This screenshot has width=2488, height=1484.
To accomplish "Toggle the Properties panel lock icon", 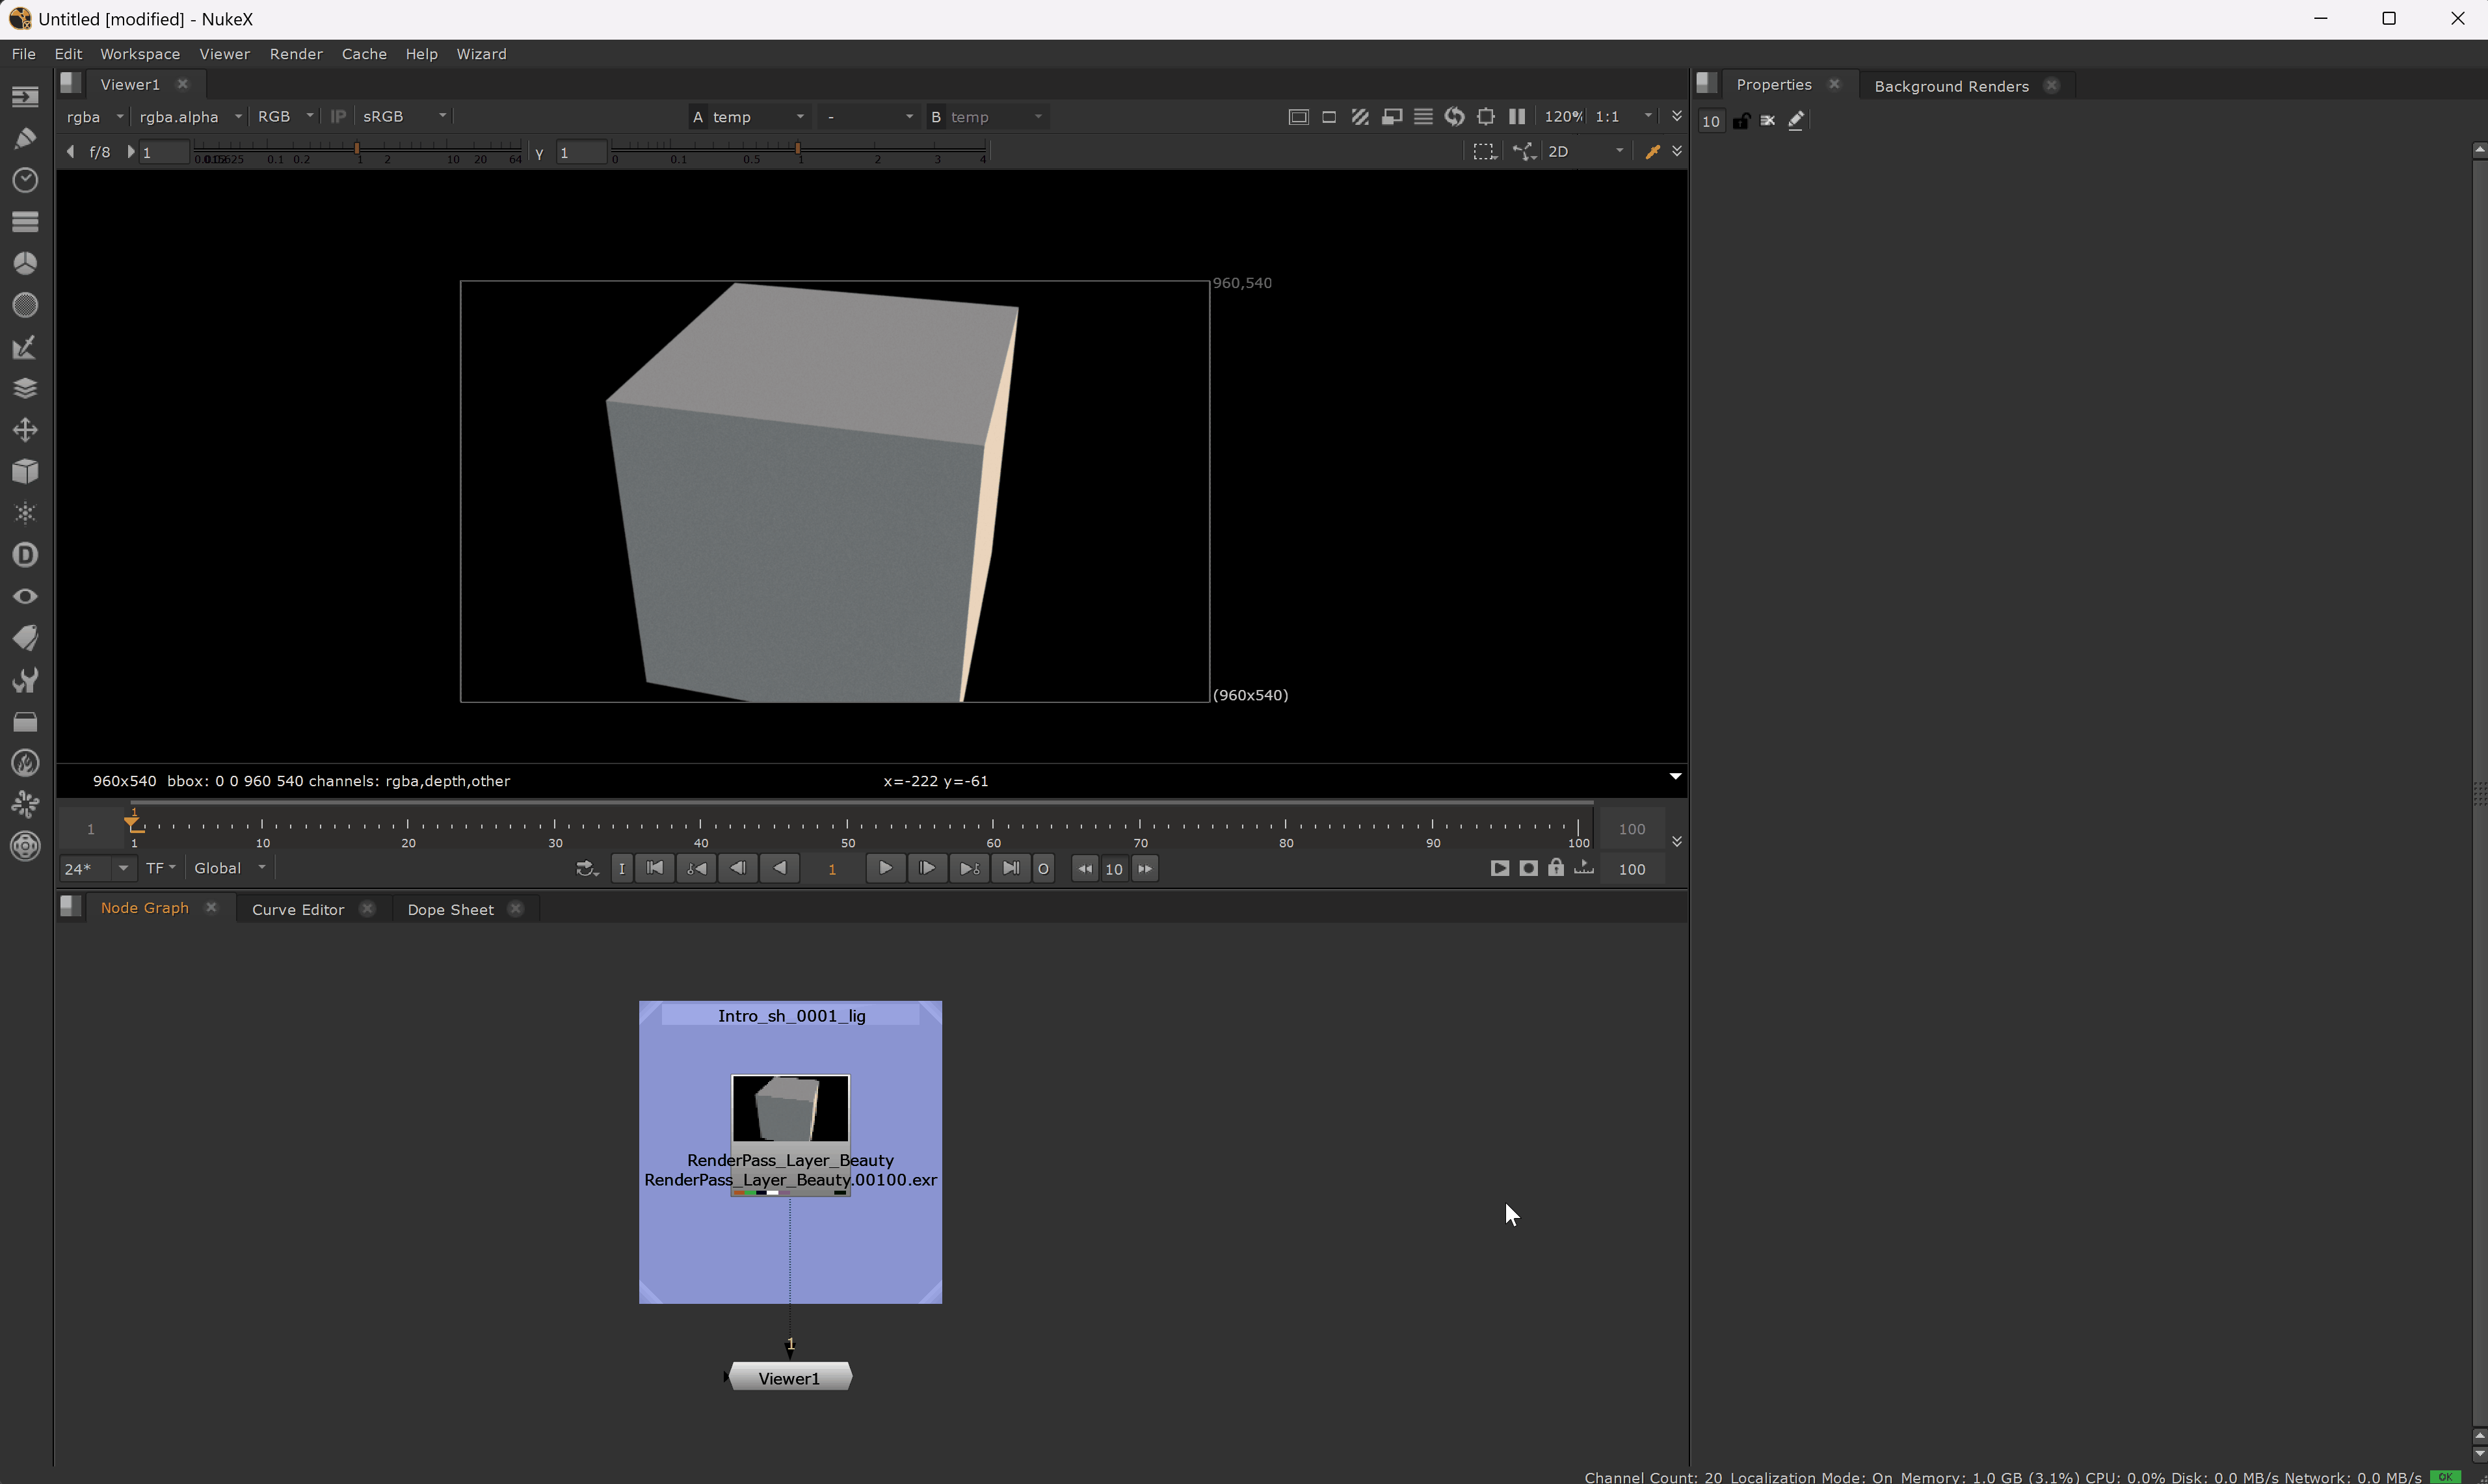I will click(1741, 121).
